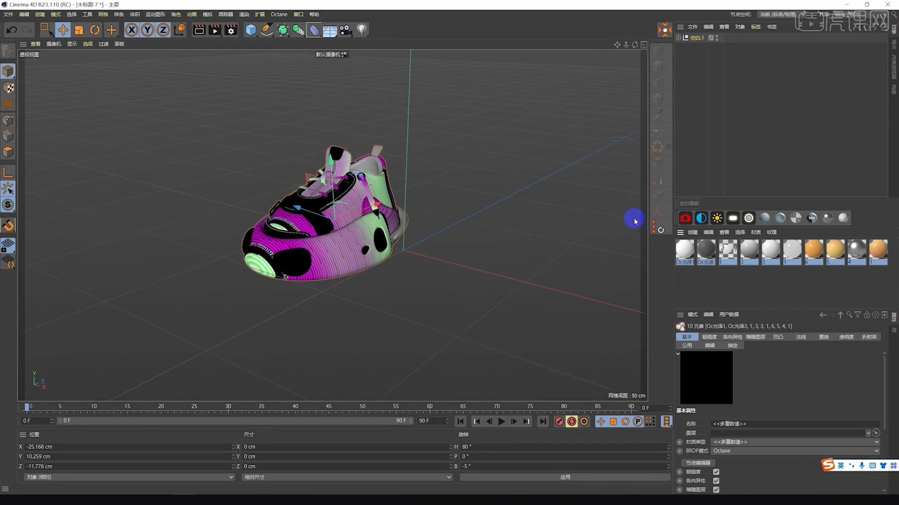This screenshot has width=899, height=505.
Task: Expand the 材质类型 multi-value dropdown
Action: (875, 441)
